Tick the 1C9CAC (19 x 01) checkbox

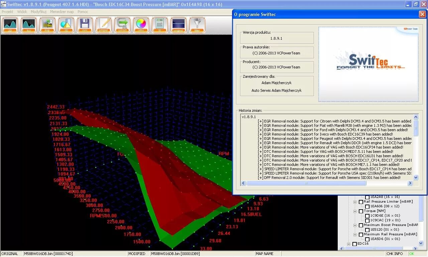[x=367, y=220]
